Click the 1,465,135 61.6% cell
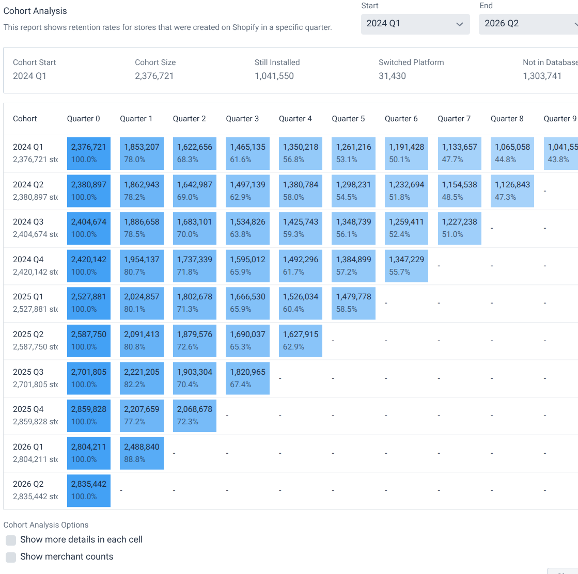 (248, 153)
